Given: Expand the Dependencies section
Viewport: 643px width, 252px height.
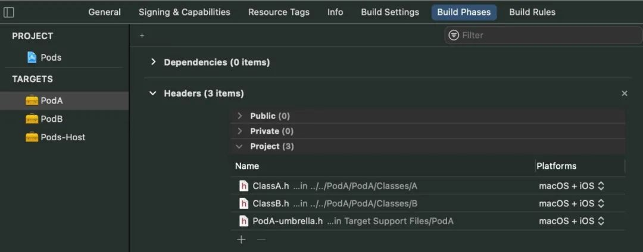Looking at the screenshot, I should coord(153,62).
